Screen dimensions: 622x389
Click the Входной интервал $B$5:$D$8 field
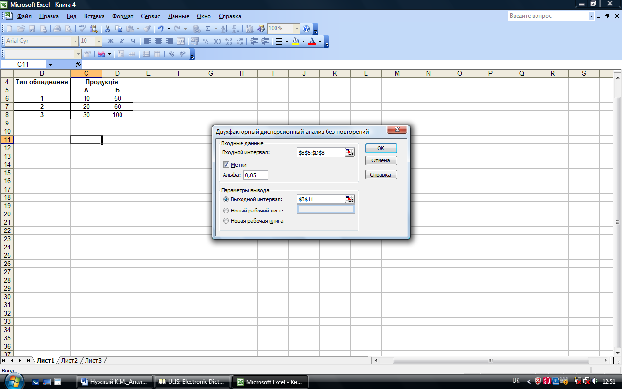(321, 152)
